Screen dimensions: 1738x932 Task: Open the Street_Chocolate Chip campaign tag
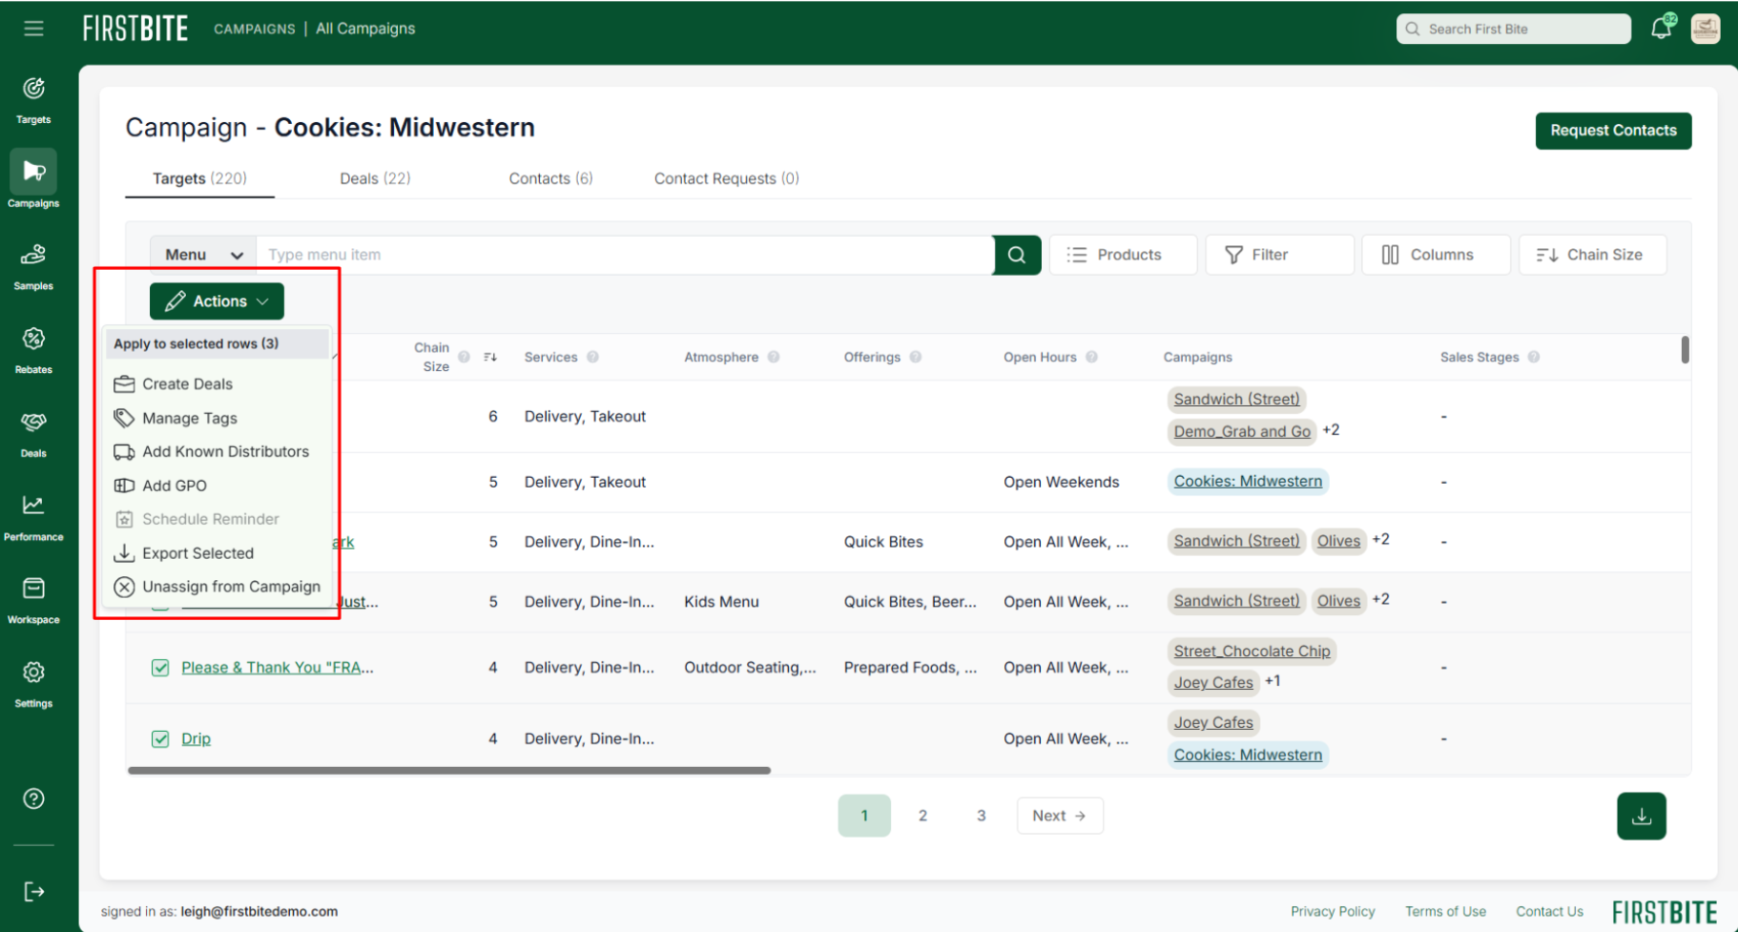1252,652
